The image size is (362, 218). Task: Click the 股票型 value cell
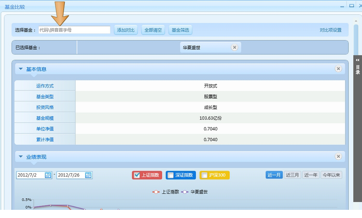(210, 97)
